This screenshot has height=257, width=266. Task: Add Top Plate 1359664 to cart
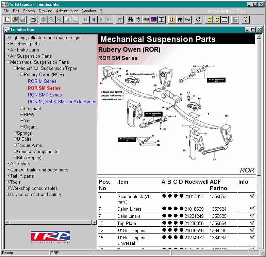pos(252,223)
